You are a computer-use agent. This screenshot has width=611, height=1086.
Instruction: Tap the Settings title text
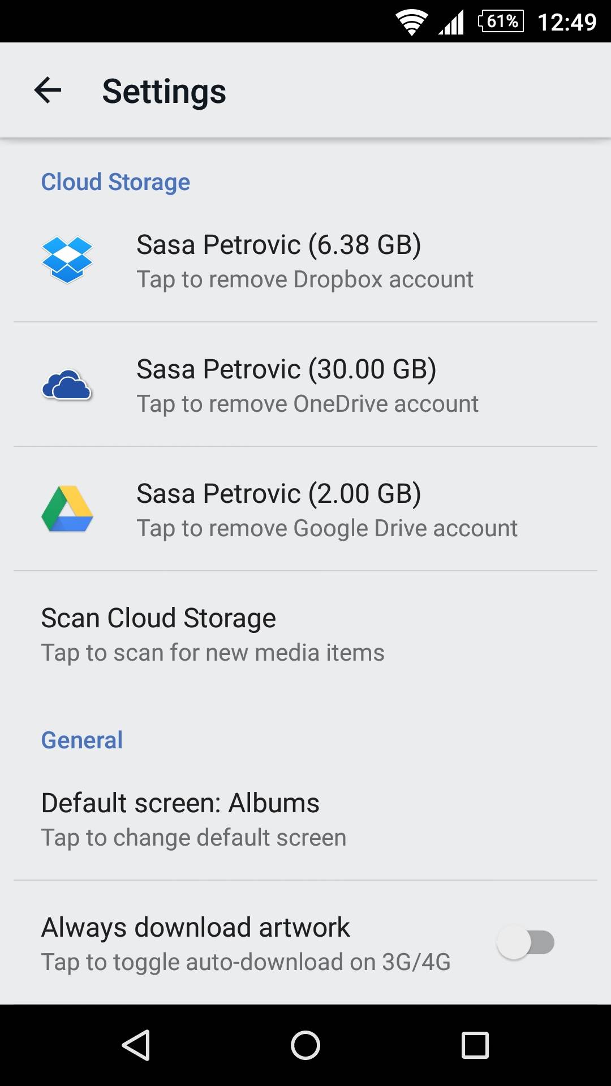pyautogui.click(x=164, y=92)
